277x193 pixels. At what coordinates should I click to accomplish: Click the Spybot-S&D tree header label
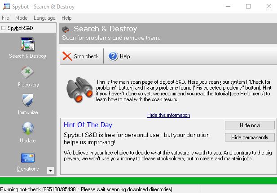[20, 28]
